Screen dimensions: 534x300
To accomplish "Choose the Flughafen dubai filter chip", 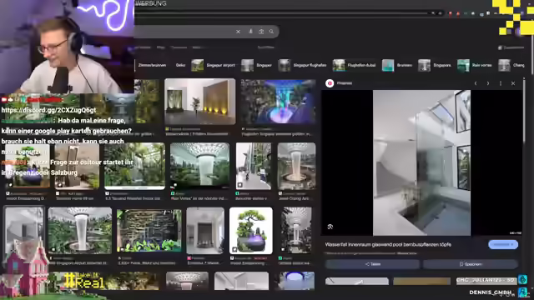I will [354, 65].
